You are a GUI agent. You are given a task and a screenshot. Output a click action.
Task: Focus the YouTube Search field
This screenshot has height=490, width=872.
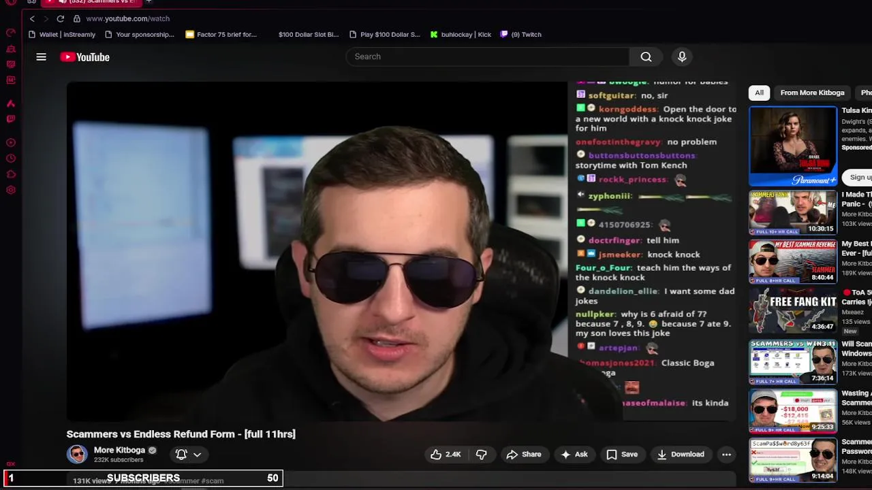coord(488,56)
